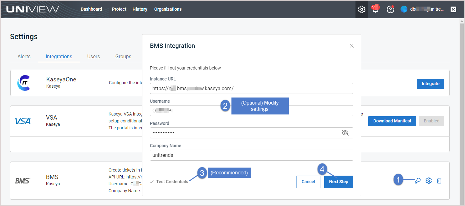This screenshot has height=206, width=465.
Task: Switch to the Users tab
Action: tap(94, 56)
